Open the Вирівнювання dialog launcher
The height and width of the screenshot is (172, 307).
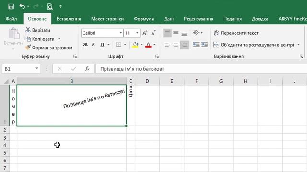pyautogui.click(x=301, y=56)
